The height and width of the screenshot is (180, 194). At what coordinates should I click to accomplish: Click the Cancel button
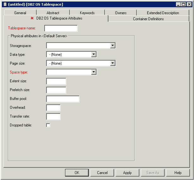point(102,173)
